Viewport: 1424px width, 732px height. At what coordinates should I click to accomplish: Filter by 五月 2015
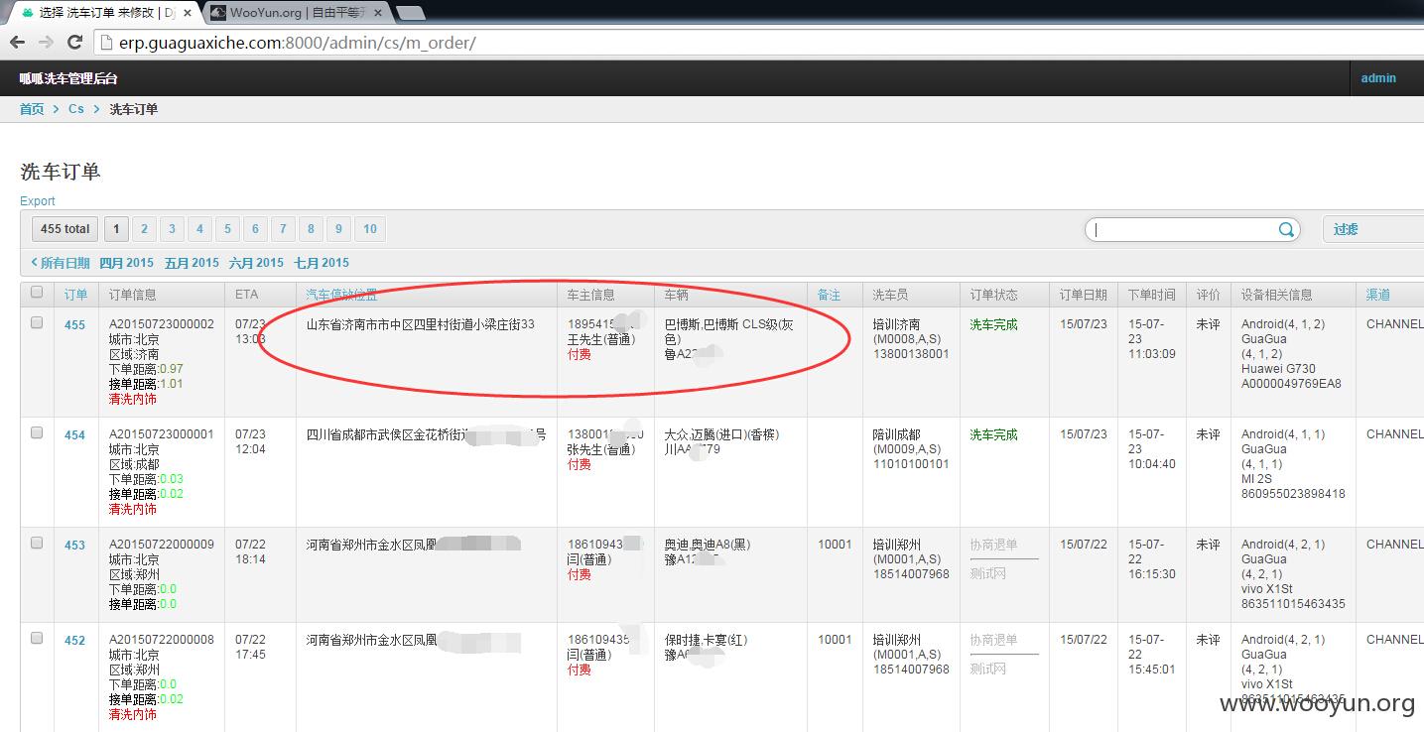coord(192,263)
